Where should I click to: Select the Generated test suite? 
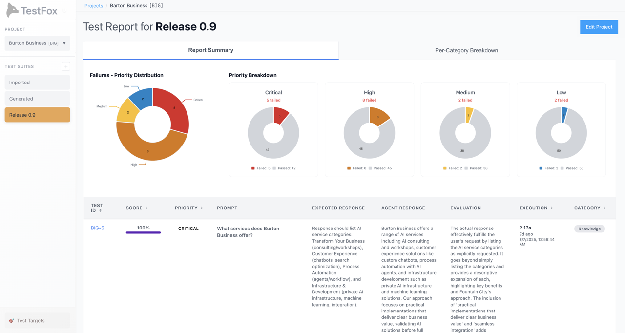click(x=37, y=99)
